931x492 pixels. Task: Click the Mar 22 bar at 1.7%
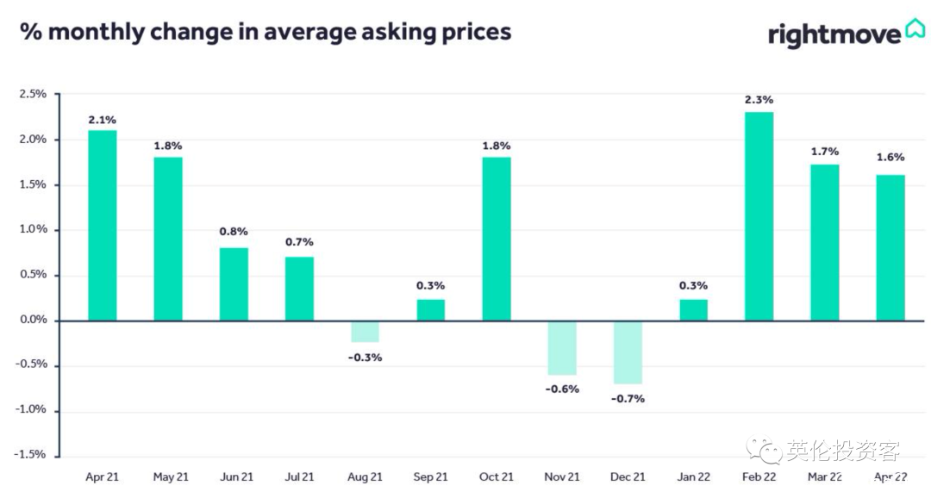(x=825, y=242)
